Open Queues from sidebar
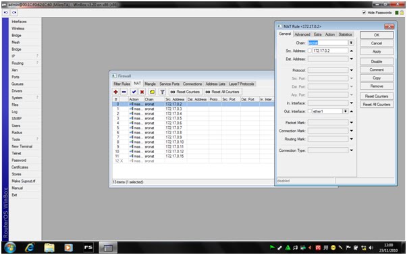The height and width of the screenshot is (255, 407). [18, 84]
